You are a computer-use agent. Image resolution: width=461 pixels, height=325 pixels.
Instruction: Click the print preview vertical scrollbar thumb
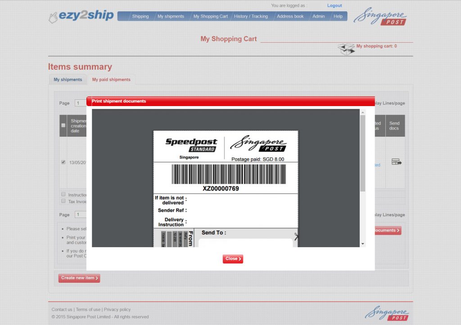(x=363, y=154)
